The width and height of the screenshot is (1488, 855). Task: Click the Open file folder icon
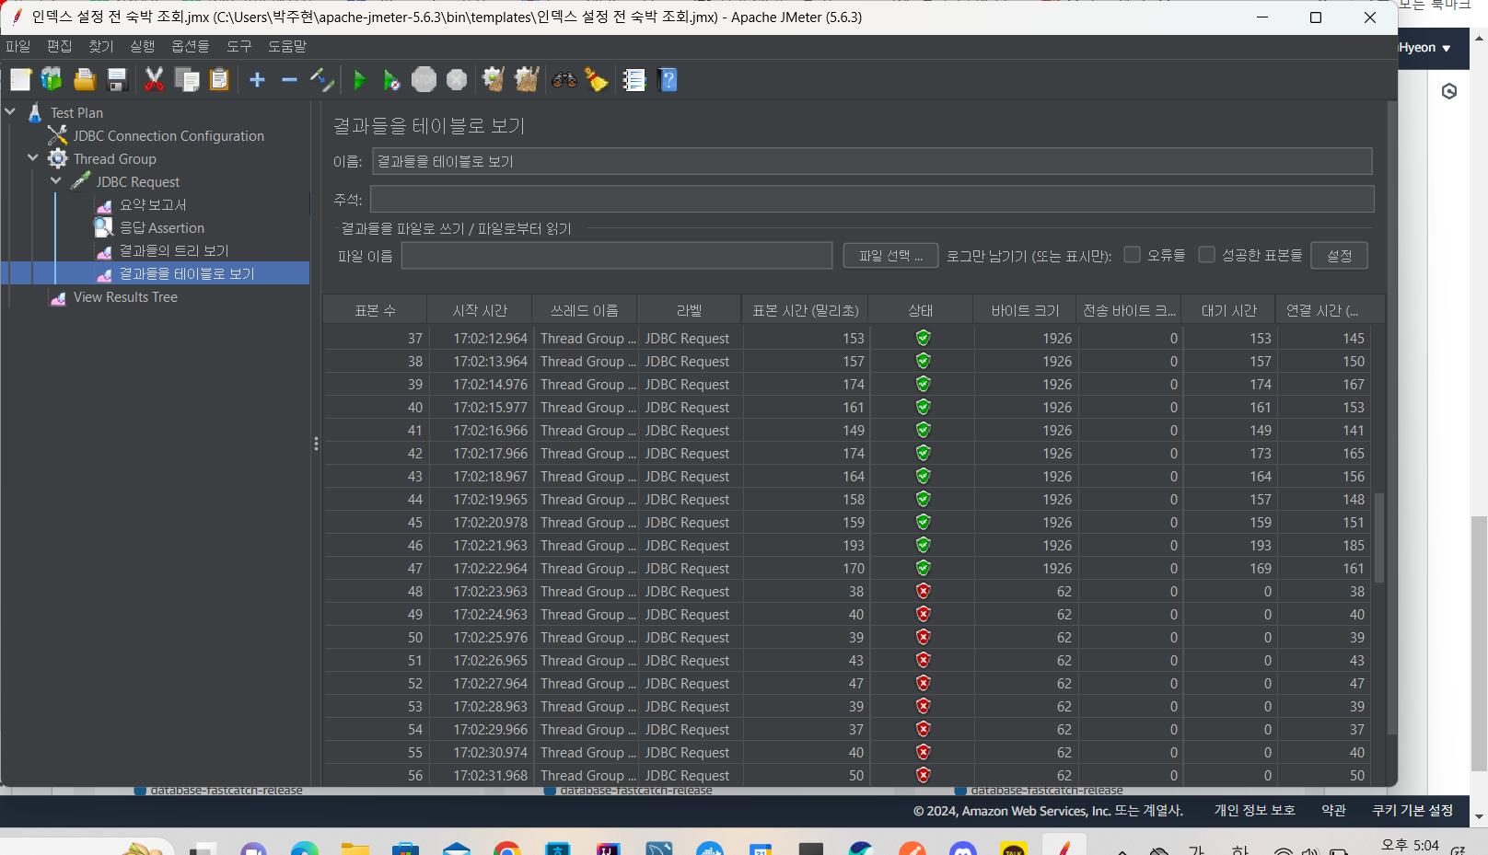click(x=85, y=80)
